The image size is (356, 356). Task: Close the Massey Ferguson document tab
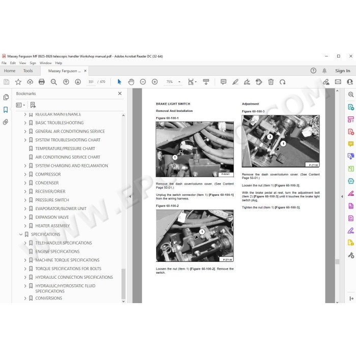[x=85, y=71]
